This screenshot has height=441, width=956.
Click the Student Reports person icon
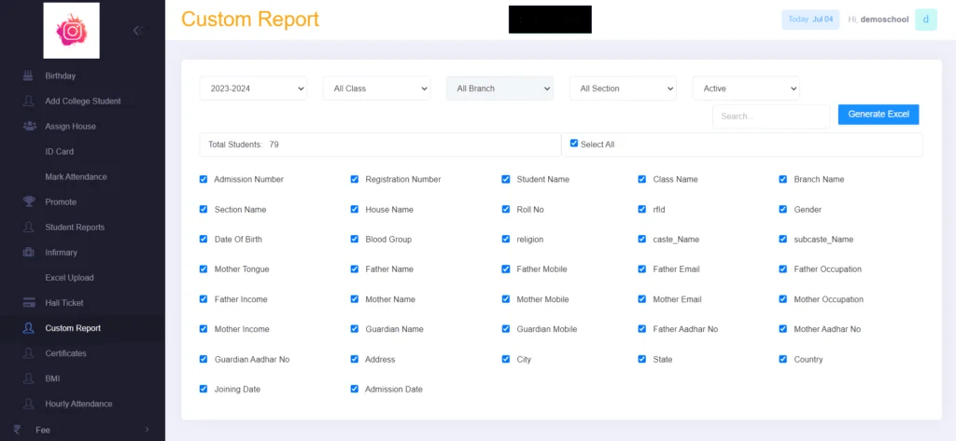(x=29, y=227)
